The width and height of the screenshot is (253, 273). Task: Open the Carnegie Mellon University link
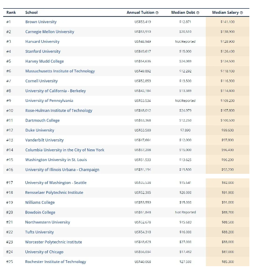[x=50, y=32]
